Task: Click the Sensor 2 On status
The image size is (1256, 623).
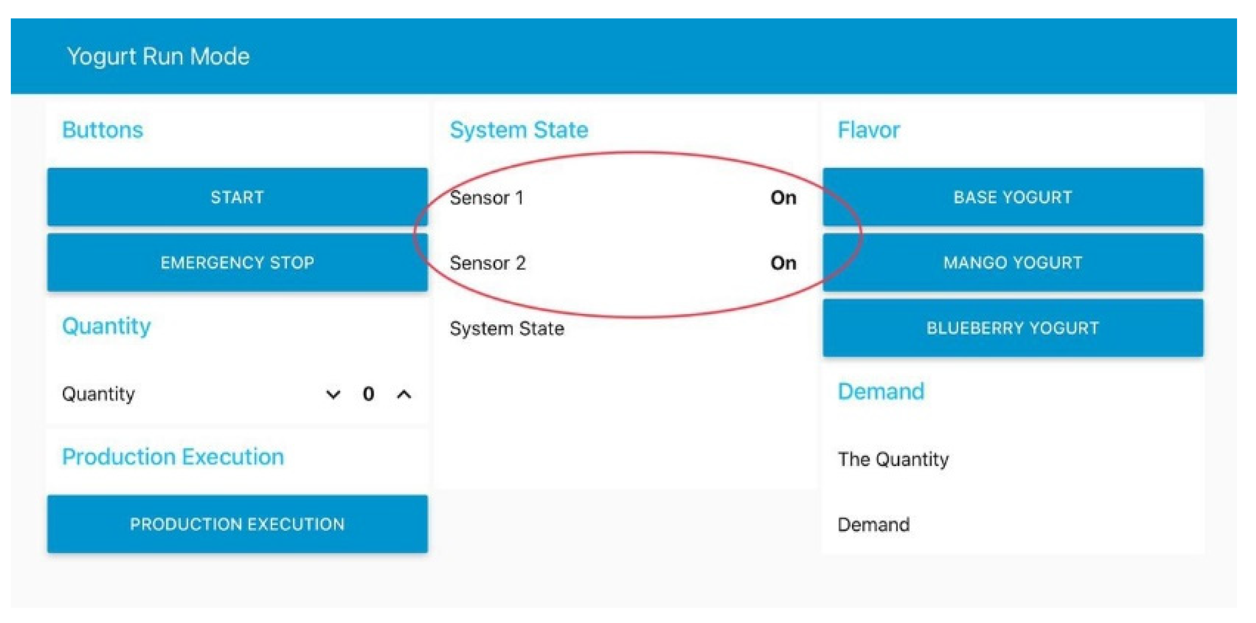Action: (783, 264)
